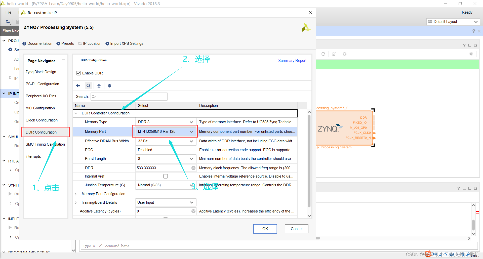Open the Documentation info icon
The width and height of the screenshot is (483, 259).
pyautogui.click(x=24, y=44)
